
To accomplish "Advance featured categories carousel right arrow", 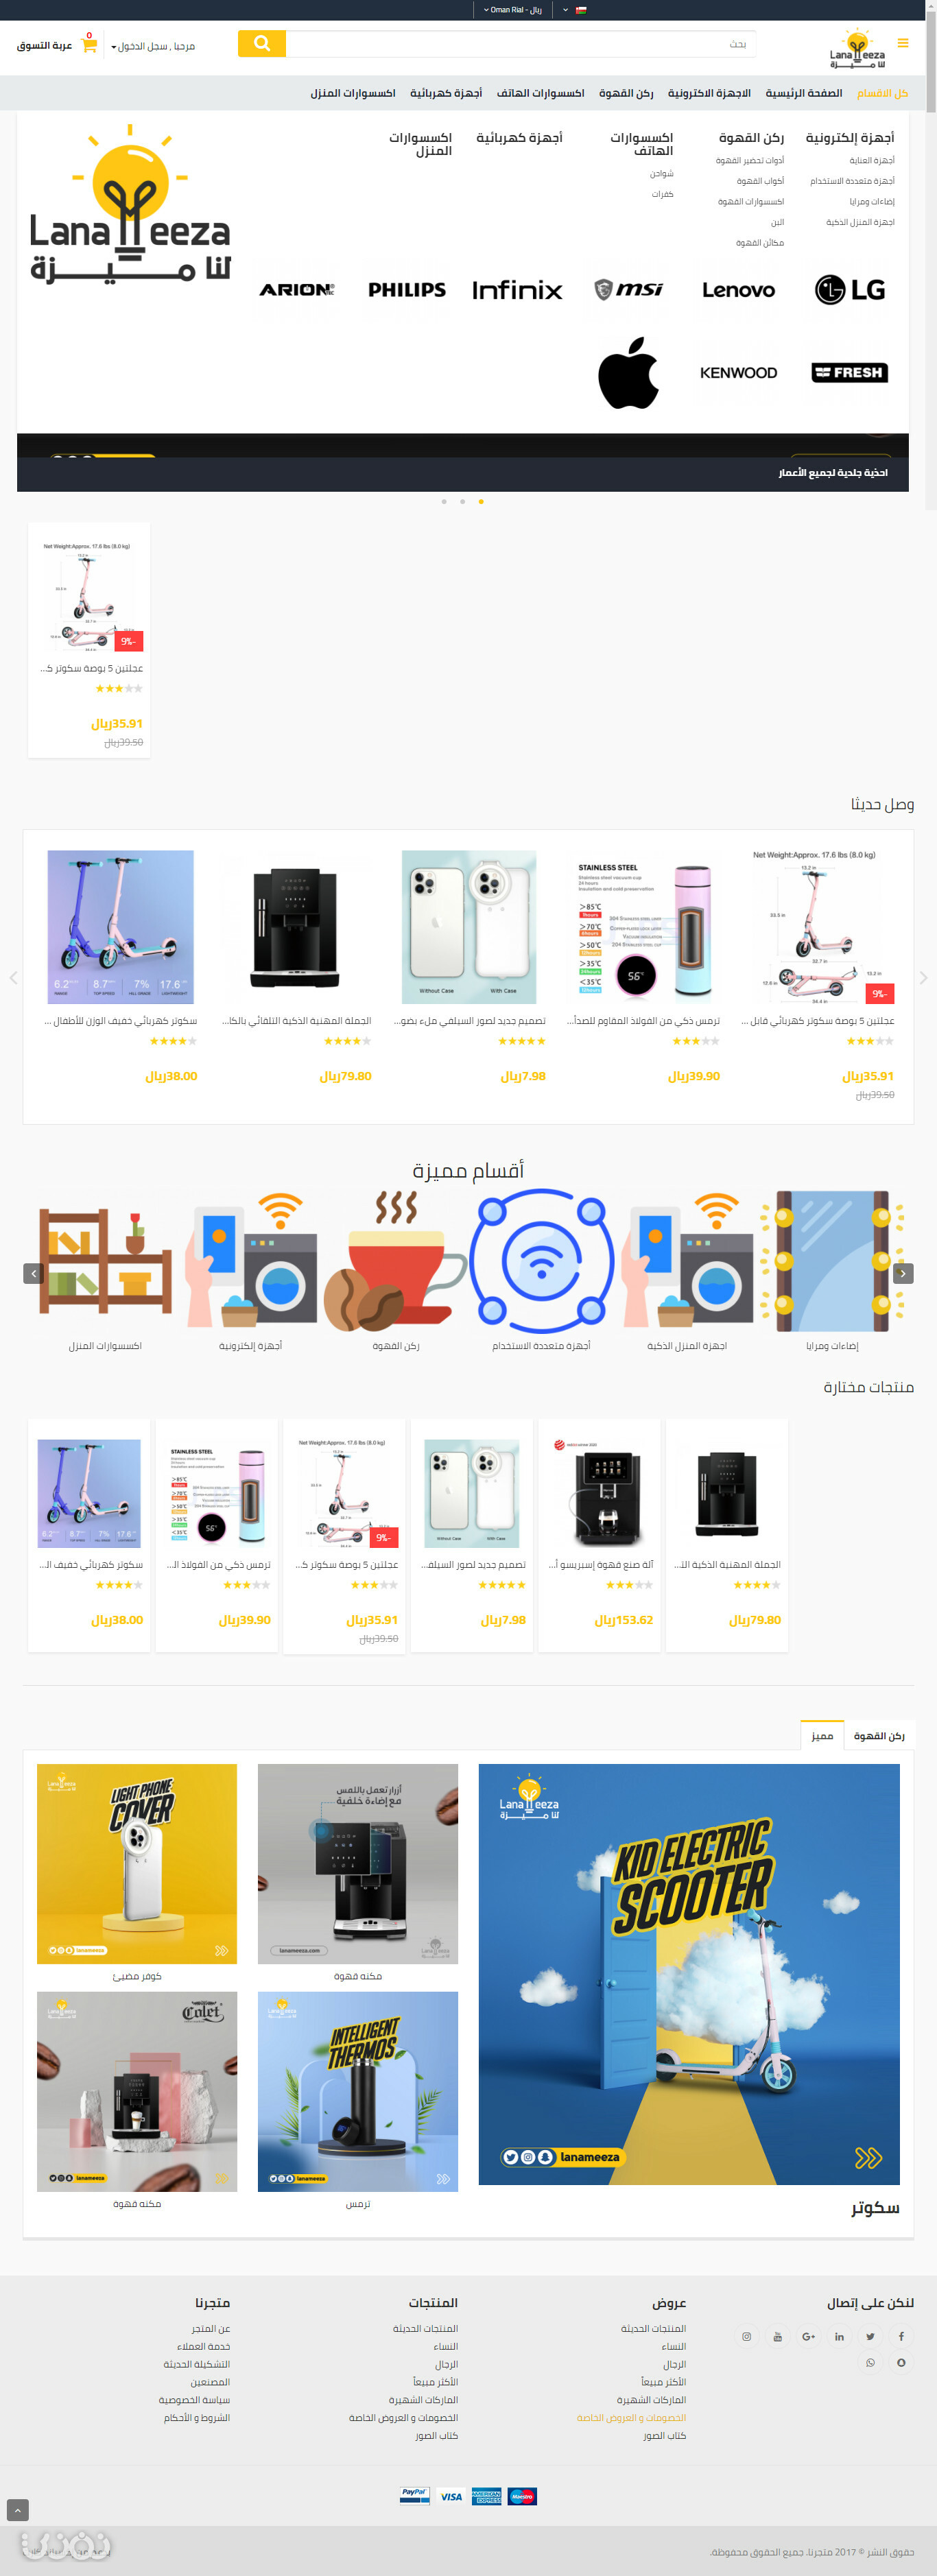I will click(903, 1273).
